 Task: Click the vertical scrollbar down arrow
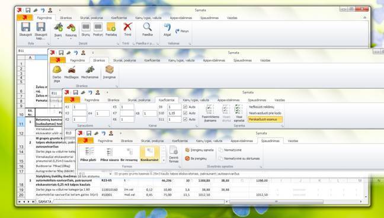coord(366,197)
